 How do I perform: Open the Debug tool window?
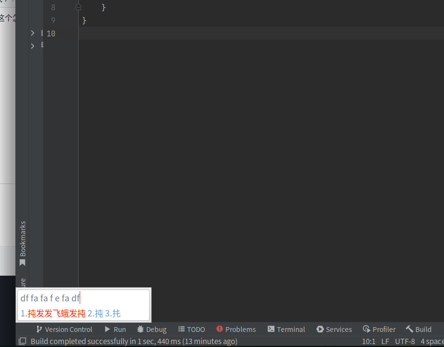point(152,329)
